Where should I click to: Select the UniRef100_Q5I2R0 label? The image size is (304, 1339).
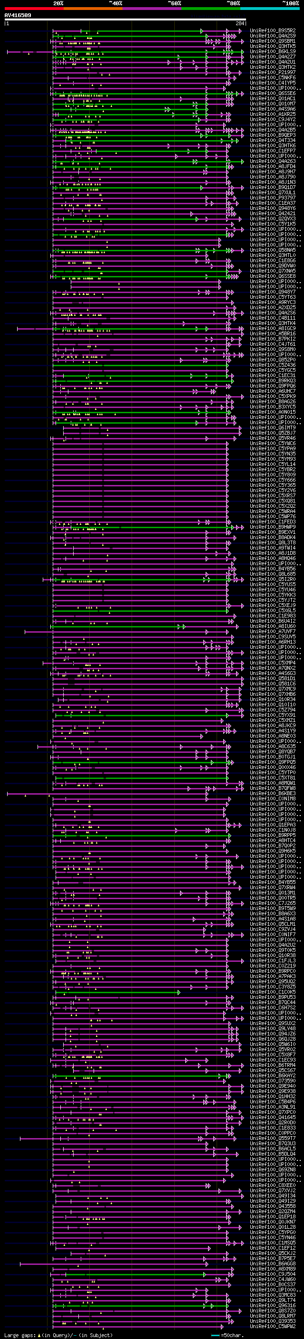pyautogui.click(x=272, y=579)
